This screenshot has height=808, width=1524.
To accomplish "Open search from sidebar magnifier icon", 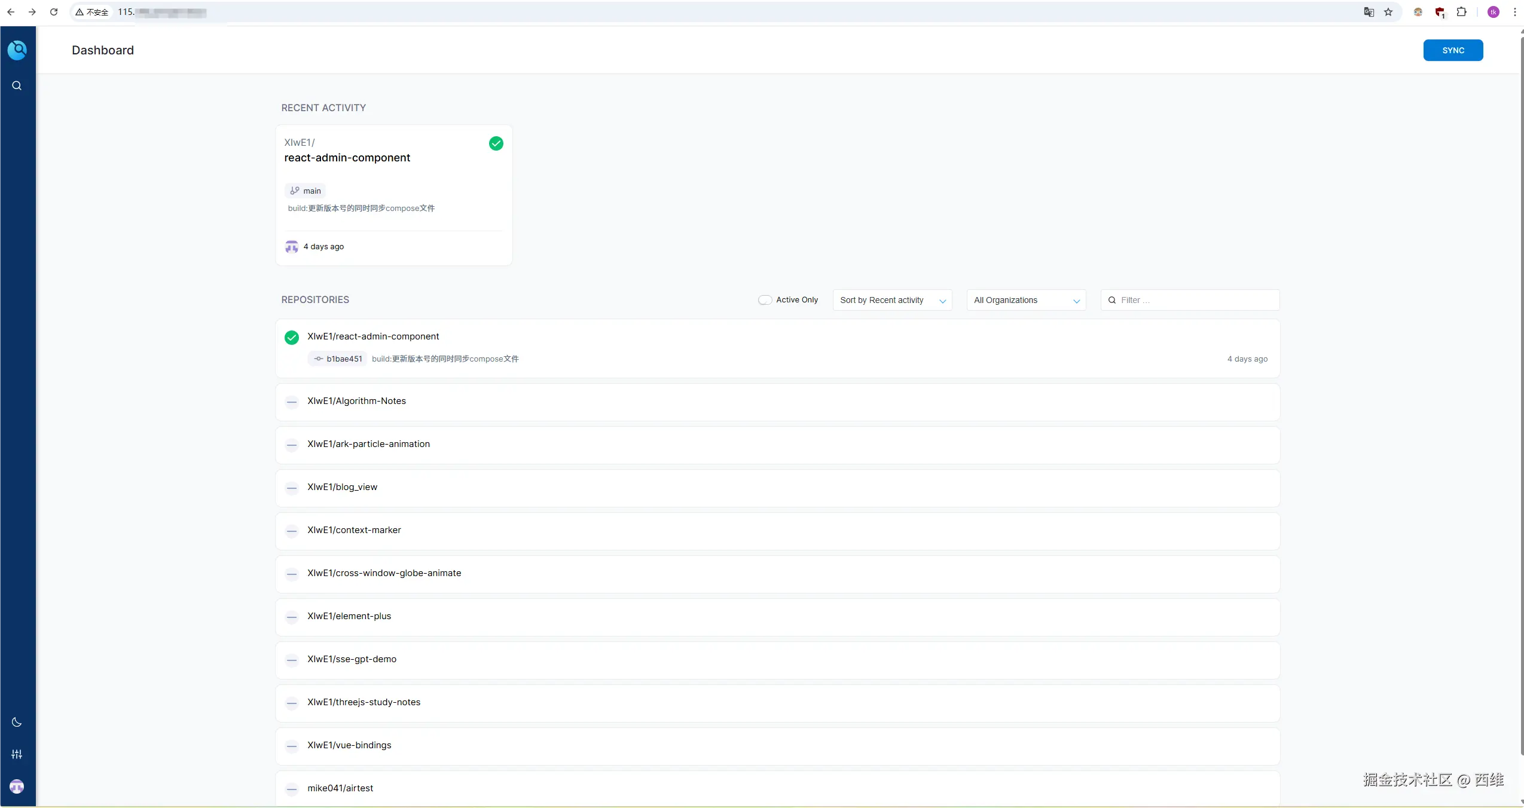I will pyautogui.click(x=17, y=85).
